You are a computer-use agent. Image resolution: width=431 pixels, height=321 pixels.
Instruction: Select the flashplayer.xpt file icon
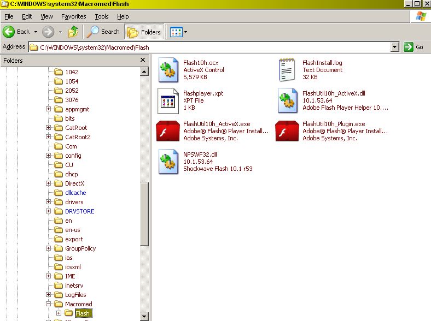point(168,100)
